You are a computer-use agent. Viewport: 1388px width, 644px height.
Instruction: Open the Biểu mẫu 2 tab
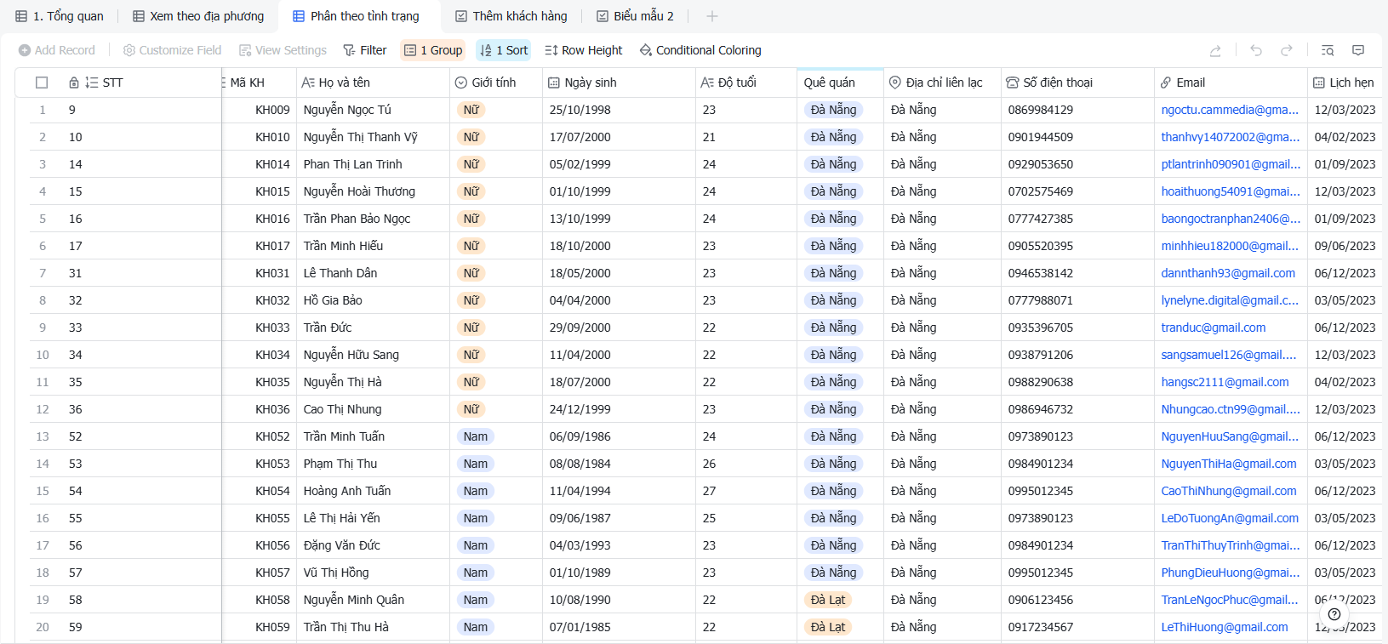tap(636, 16)
